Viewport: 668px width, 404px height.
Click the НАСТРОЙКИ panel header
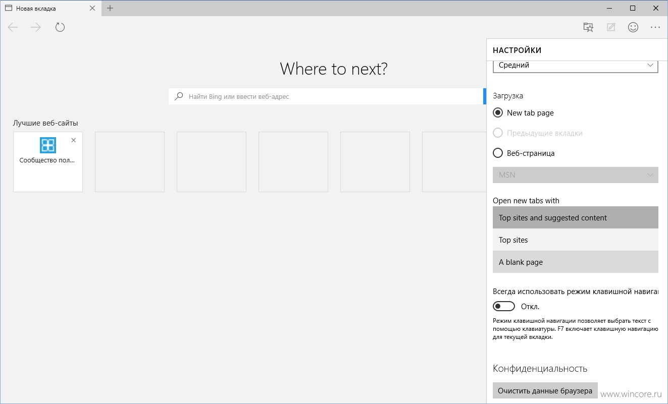click(x=517, y=50)
